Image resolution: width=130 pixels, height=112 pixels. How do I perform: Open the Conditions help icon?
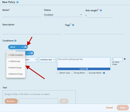pyautogui.click(x=15, y=41)
